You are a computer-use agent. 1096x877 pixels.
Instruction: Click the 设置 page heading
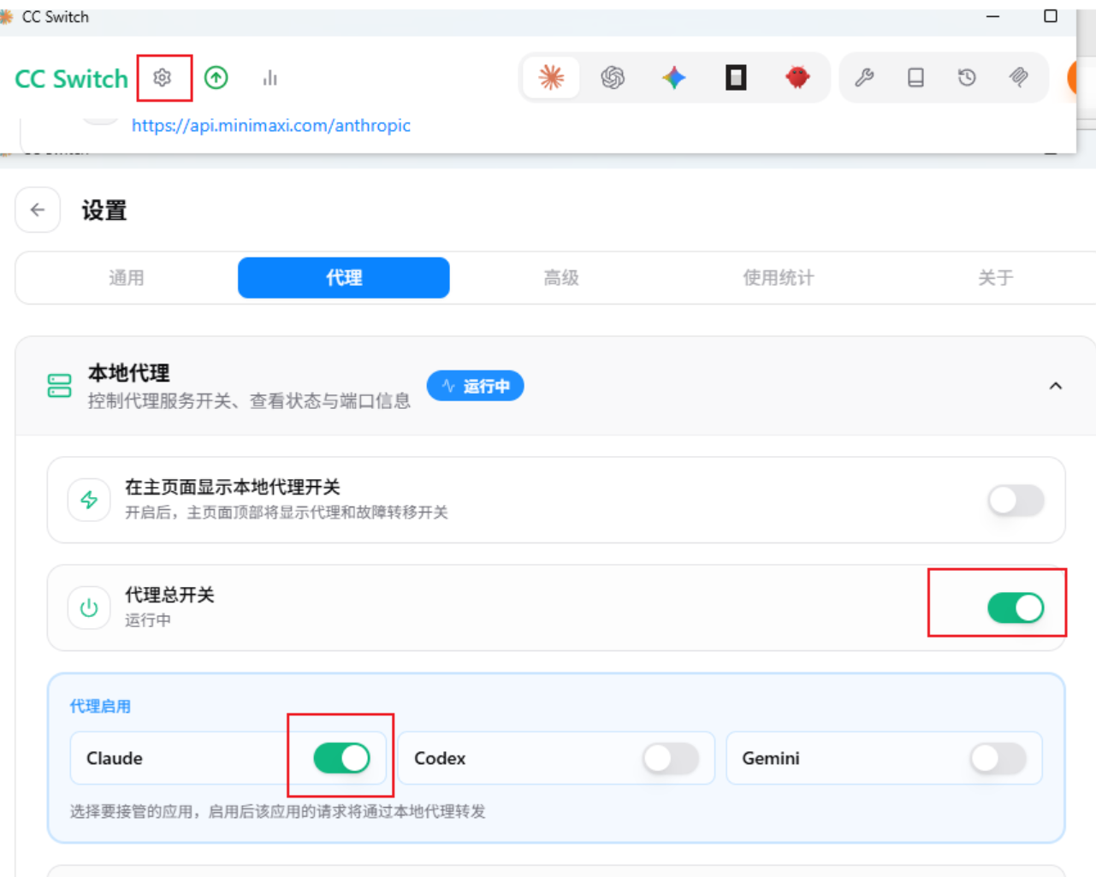(x=104, y=210)
